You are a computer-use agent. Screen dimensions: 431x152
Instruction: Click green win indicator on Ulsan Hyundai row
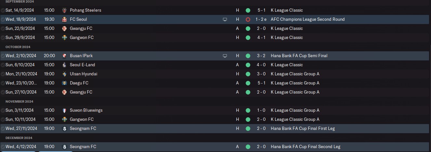click(248, 74)
